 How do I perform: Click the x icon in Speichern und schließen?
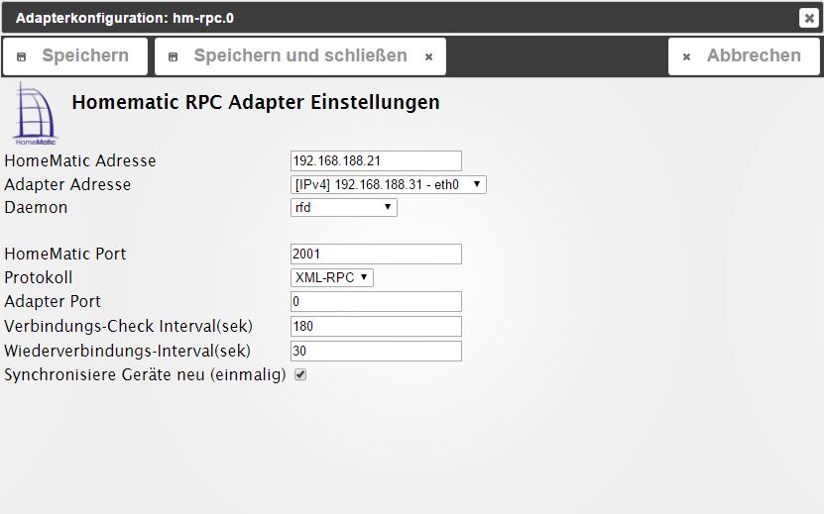[428, 56]
